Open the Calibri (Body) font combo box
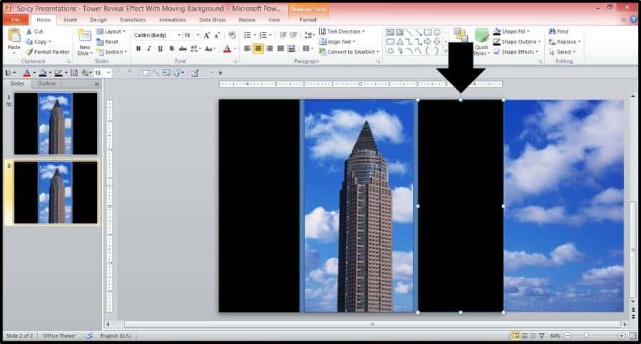Image resolution: width=641 pixels, height=344 pixels. click(158, 35)
